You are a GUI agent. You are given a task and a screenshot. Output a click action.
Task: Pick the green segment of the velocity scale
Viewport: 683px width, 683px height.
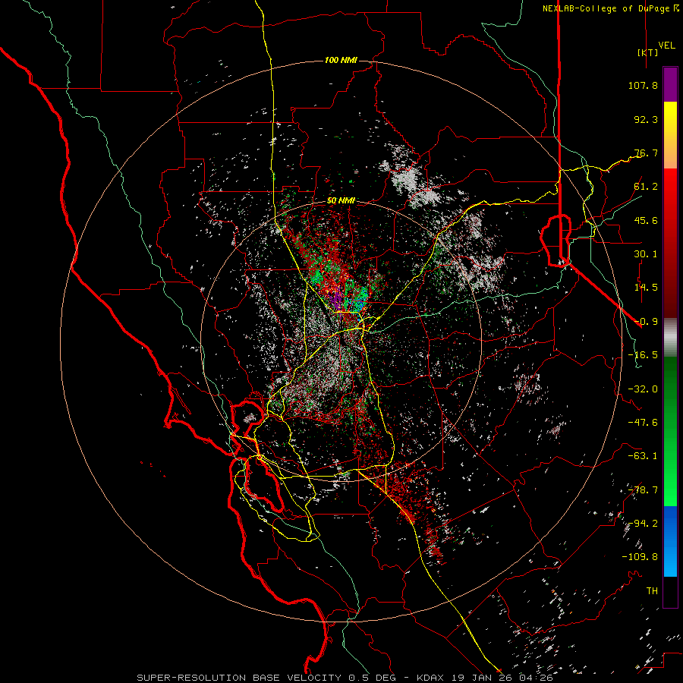click(670, 431)
